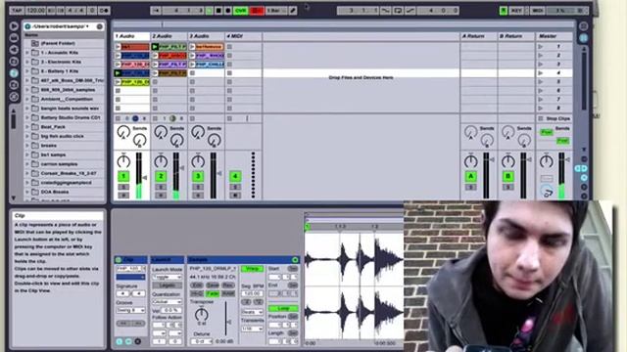Click track 1 volume fader

tap(145, 178)
